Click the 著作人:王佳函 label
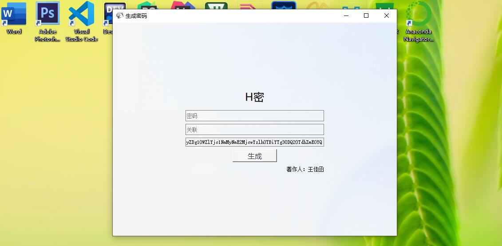 (305, 170)
